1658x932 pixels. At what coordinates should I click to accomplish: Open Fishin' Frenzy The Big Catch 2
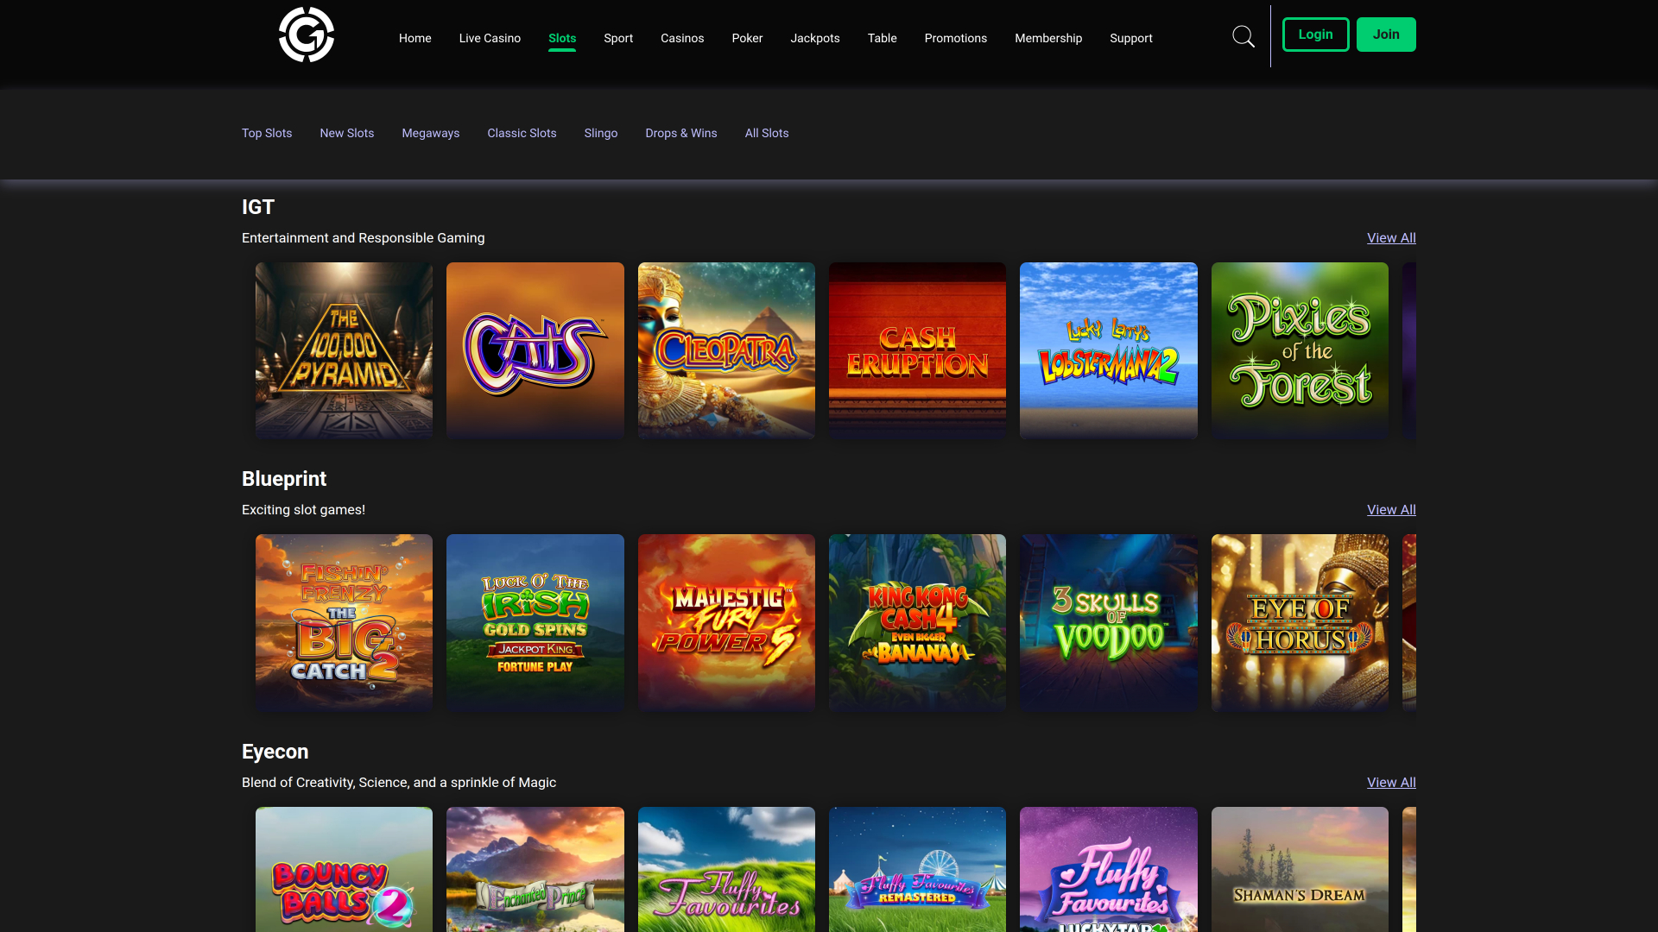344,622
